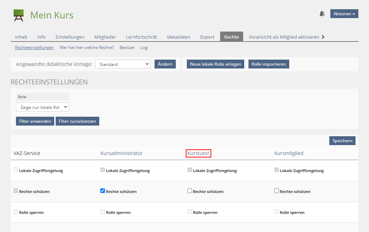Switch to the Mitglieder tab
The image size is (369, 232).
point(105,37)
